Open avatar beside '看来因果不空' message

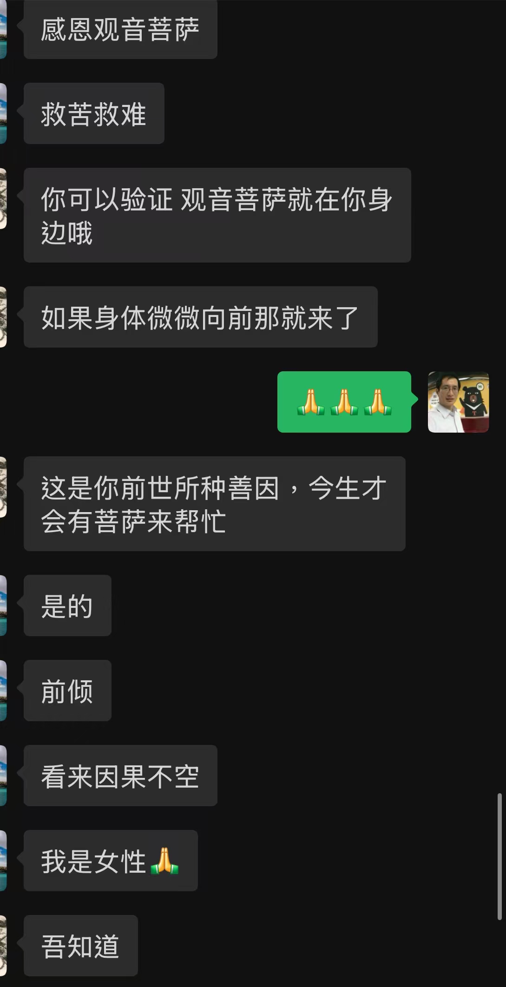(x=3, y=776)
